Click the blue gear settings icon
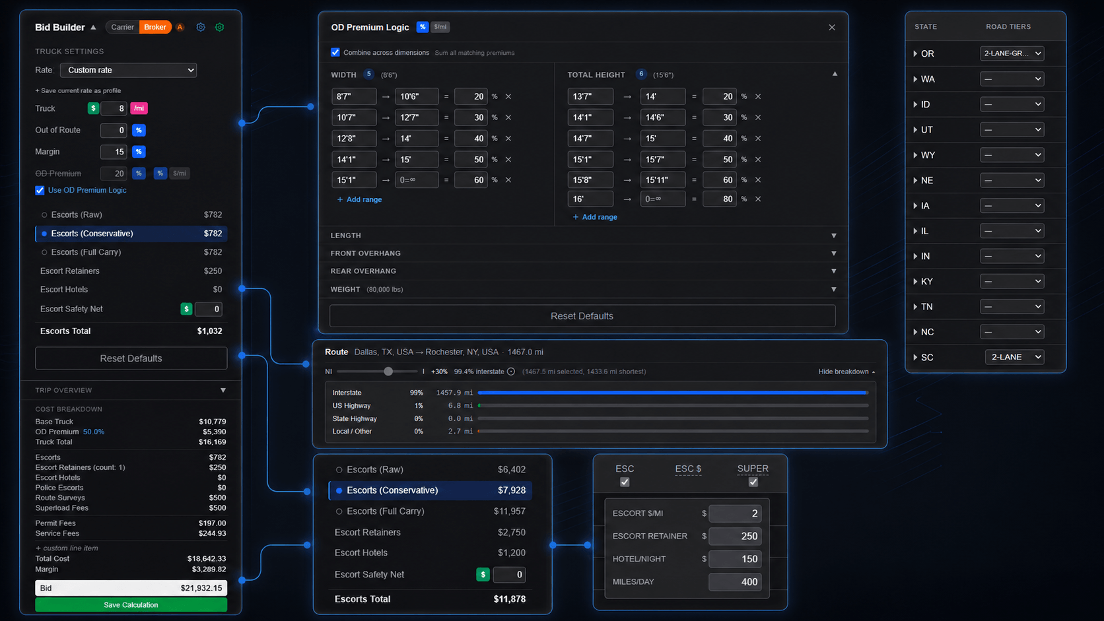 coord(201,27)
